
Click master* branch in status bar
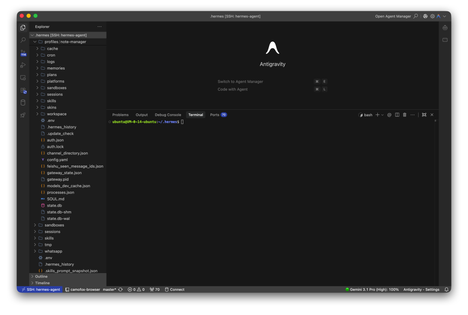coord(109,290)
